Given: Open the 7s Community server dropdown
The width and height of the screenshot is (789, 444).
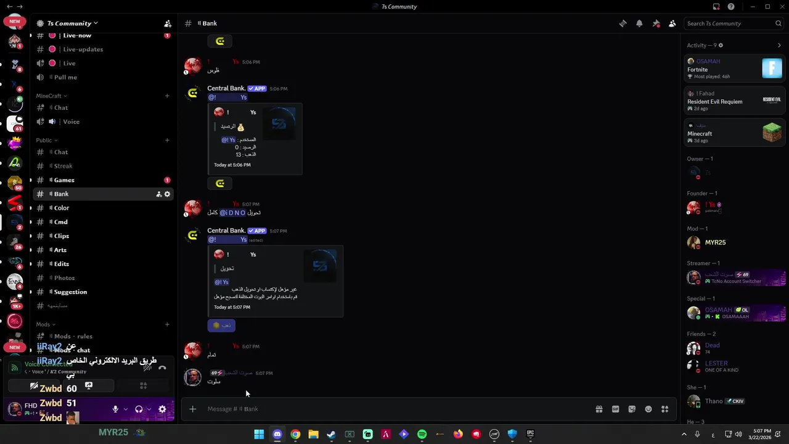Looking at the screenshot, I should point(68,23).
